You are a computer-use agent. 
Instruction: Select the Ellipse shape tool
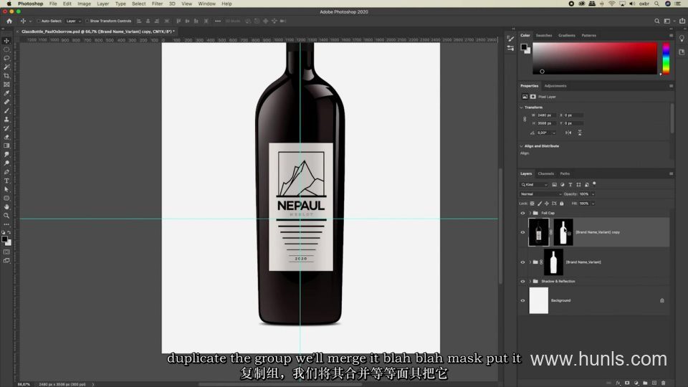point(6,199)
